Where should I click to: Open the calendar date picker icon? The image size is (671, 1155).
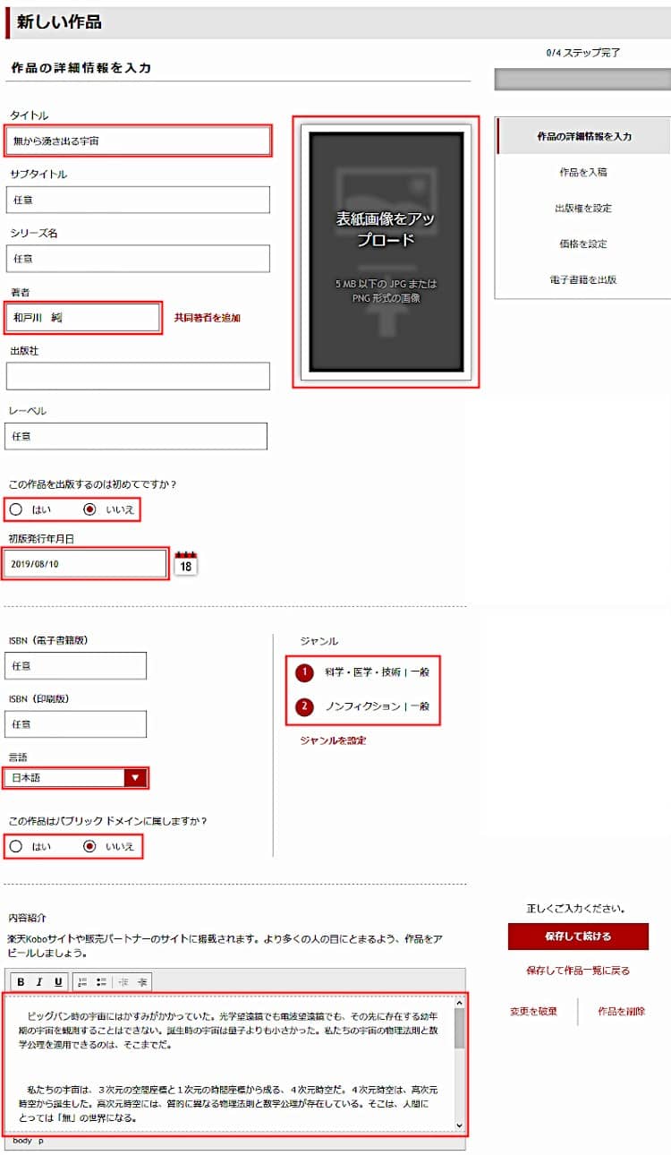(x=185, y=564)
